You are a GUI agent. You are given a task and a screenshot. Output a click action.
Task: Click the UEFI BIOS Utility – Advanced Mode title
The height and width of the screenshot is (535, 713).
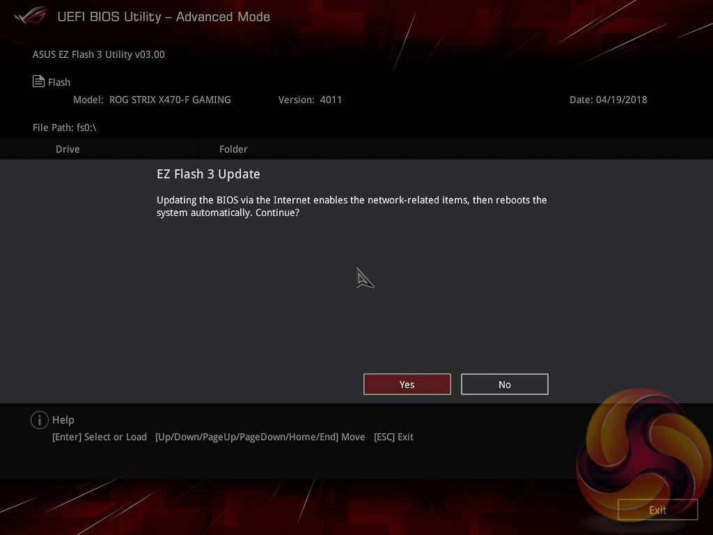click(164, 17)
